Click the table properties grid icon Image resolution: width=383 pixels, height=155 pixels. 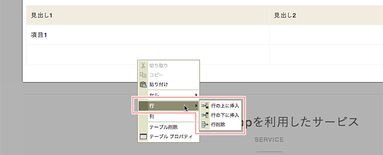point(143,137)
